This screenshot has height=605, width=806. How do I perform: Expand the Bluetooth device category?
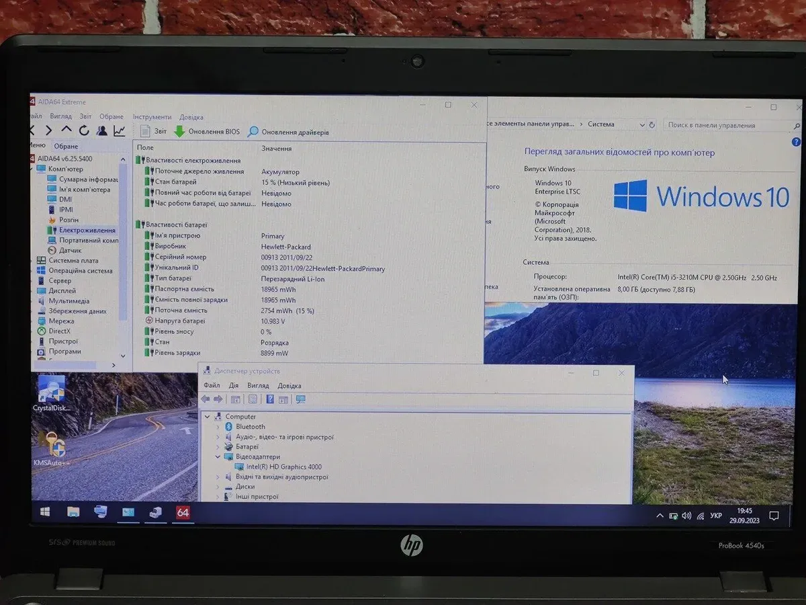click(218, 427)
